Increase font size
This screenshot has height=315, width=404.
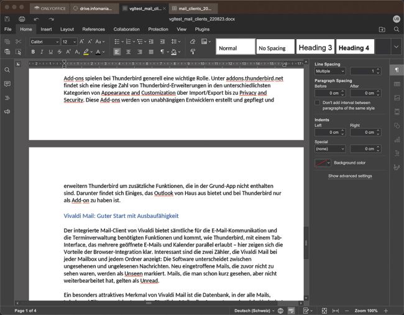[x=81, y=42]
